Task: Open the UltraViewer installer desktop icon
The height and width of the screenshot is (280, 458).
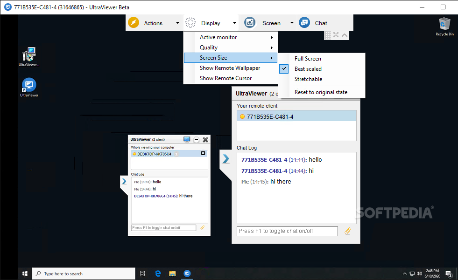Action: (x=29, y=56)
